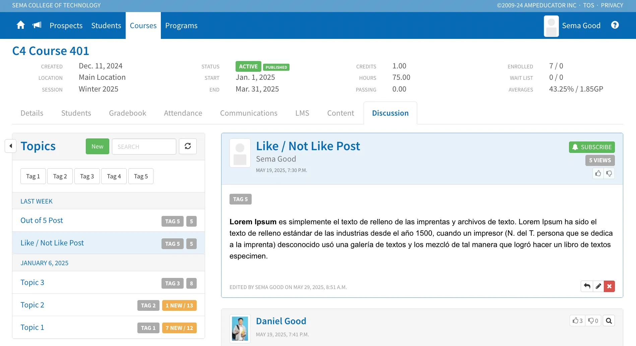
Task: Open the PRIVACY link
Action: pyautogui.click(x=612, y=5)
